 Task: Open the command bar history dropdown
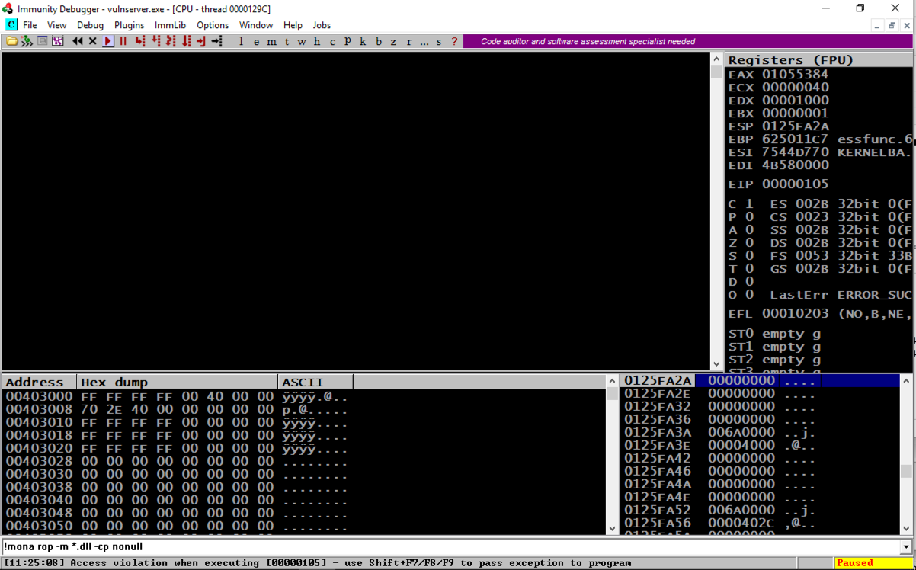906,547
